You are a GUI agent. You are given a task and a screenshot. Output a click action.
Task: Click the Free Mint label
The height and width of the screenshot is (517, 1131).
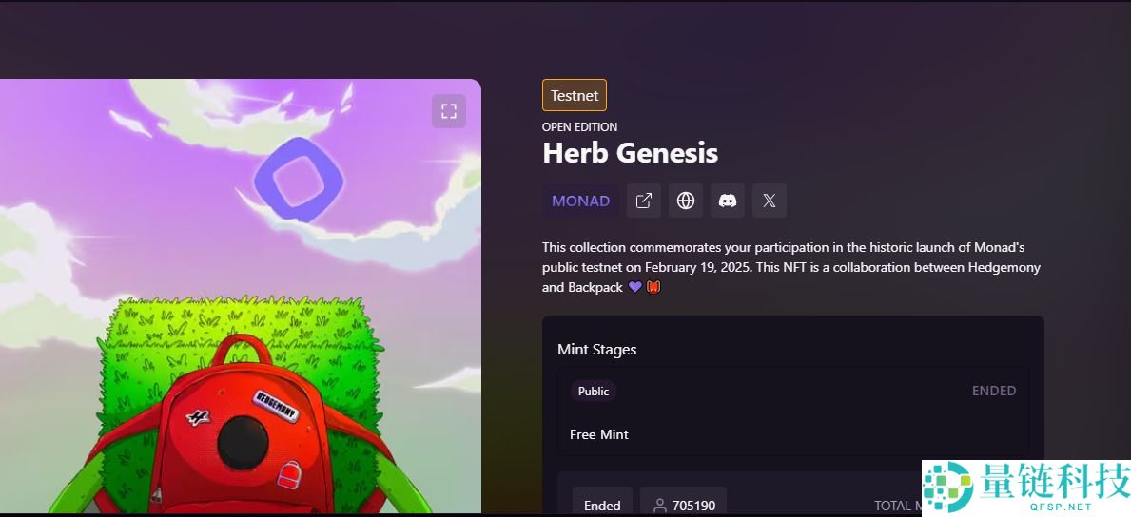click(x=598, y=434)
